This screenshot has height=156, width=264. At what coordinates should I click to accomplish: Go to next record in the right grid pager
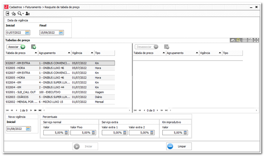pos(157,110)
